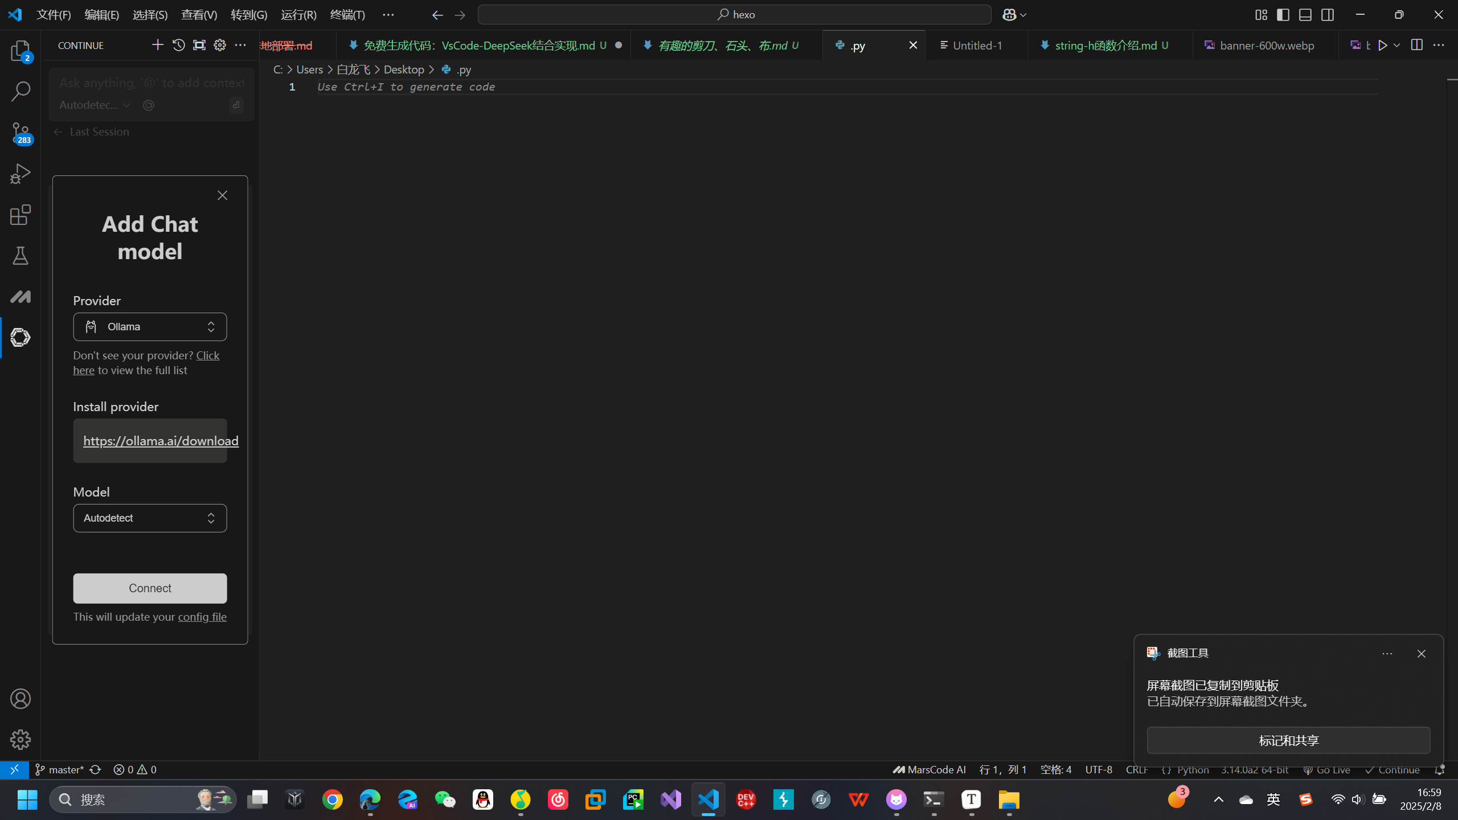Open the Continue extension sidebar icon
Image resolution: width=1458 pixels, height=820 pixels.
coord(21,337)
